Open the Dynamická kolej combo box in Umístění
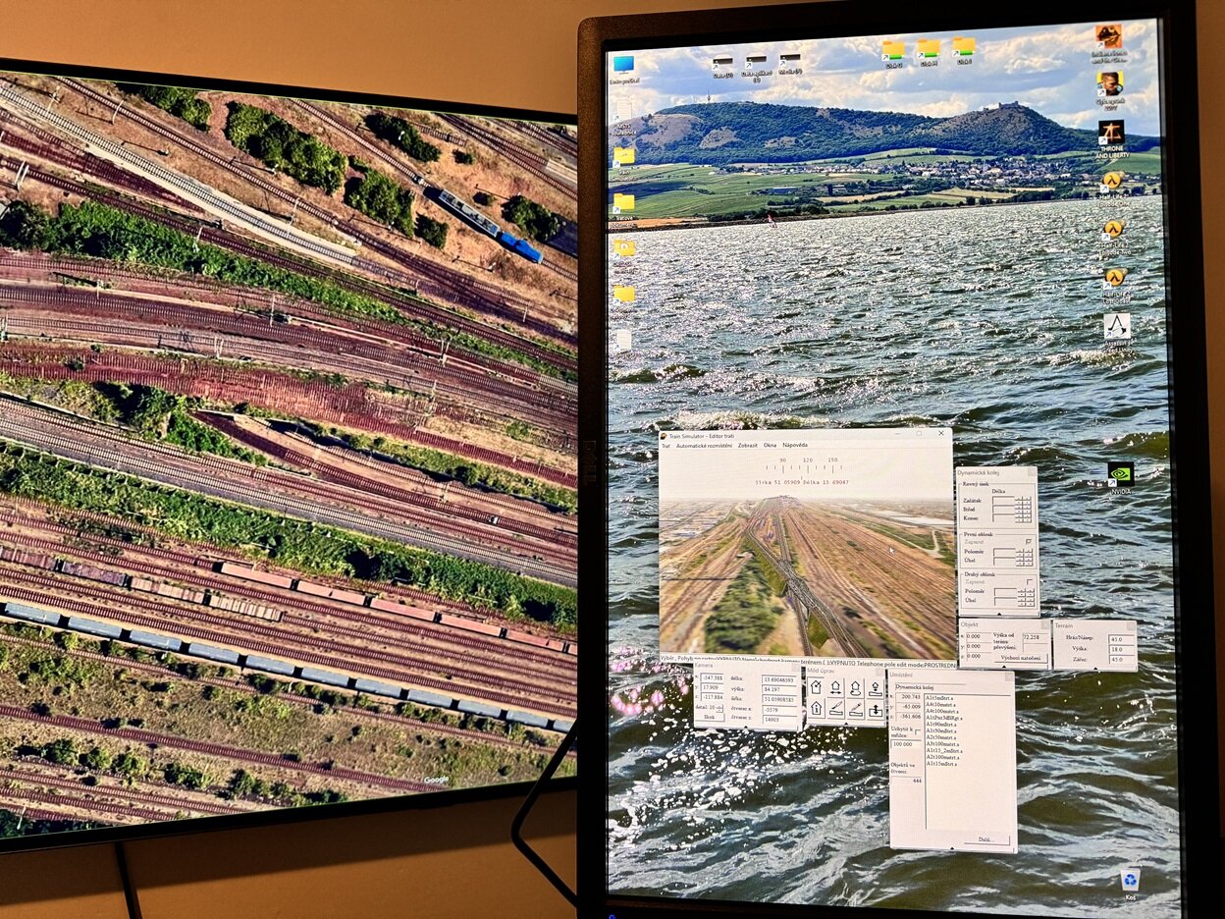The image size is (1225, 919). tap(931, 686)
